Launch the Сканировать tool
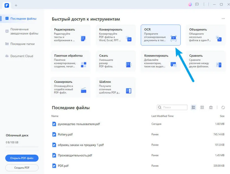Screen dimensions: 230x174 click(x=71, y=87)
